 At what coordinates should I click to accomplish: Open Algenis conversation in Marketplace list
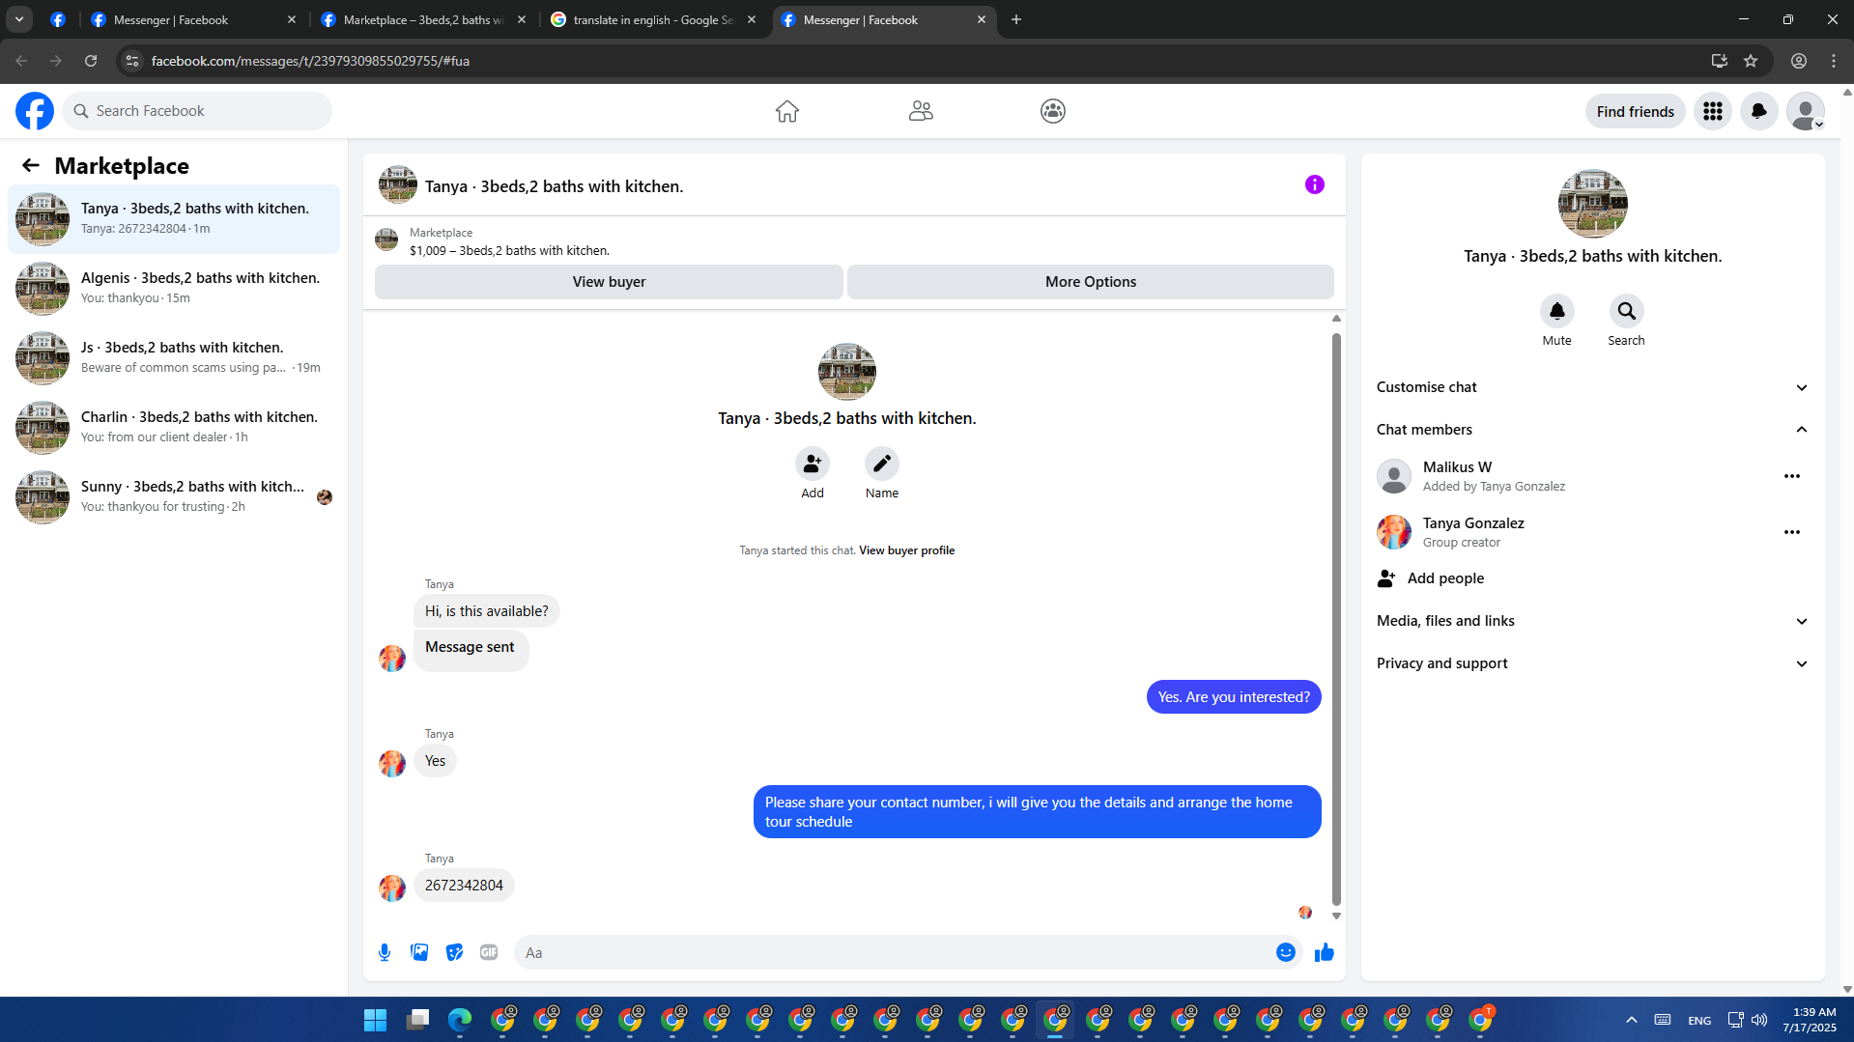[x=174, y=289]
